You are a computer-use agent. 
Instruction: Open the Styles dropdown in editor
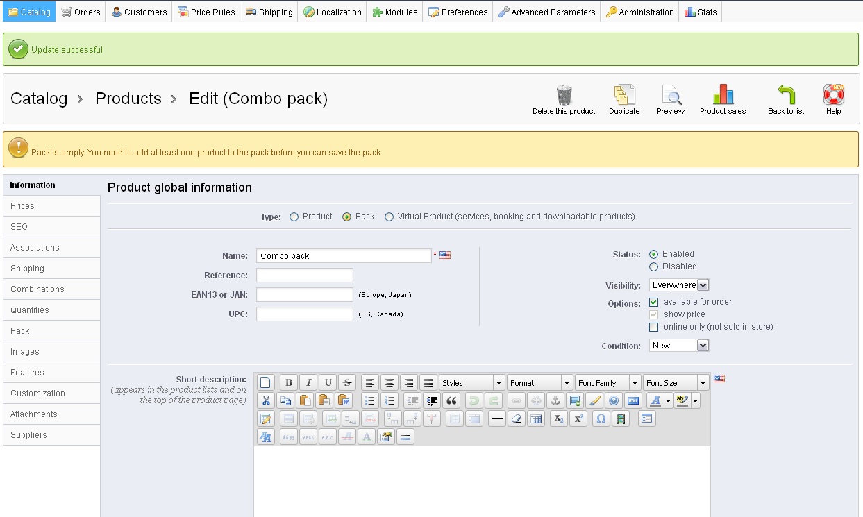click(x=472, y=383)
